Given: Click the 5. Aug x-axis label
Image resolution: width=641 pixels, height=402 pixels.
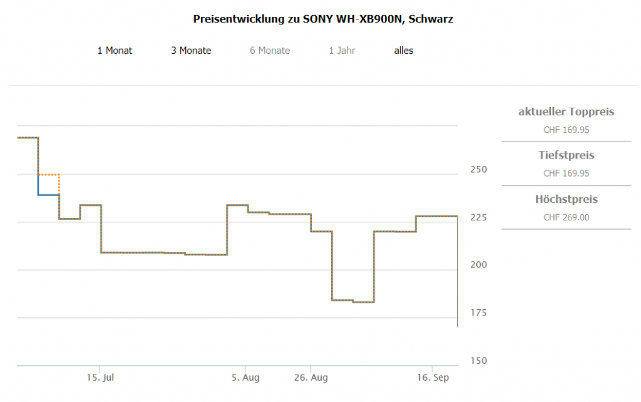Looking at the screenshot, I should (245, 378).
